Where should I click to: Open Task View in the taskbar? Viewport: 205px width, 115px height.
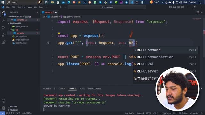[x=47, y=2]
